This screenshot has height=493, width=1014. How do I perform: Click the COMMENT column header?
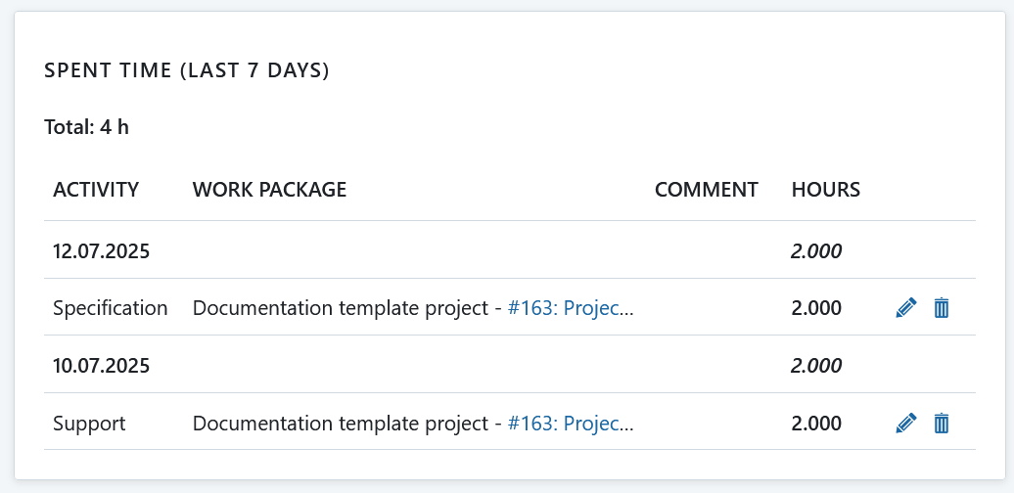pos(706,190)
